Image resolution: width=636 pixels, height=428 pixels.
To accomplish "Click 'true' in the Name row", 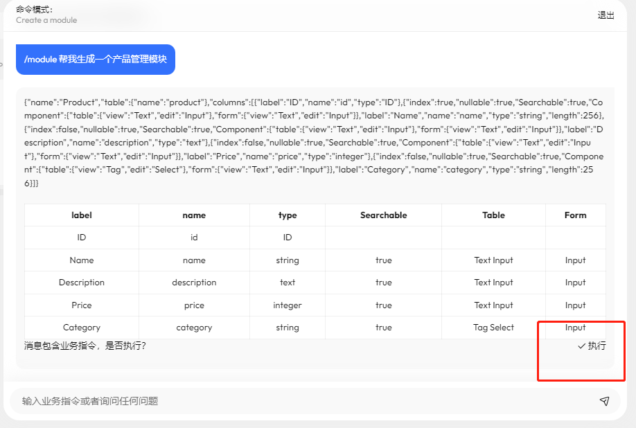I will [383, 260].
